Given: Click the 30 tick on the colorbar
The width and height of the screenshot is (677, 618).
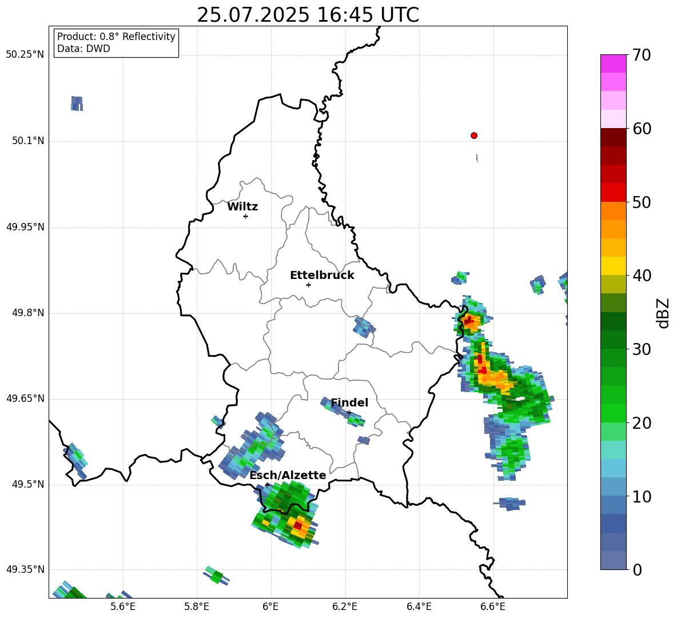Looking at the screenshot, I should click(642, 349).
